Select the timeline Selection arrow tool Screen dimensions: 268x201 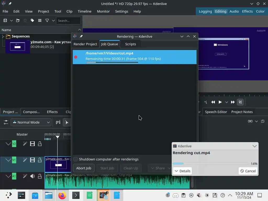67,122
